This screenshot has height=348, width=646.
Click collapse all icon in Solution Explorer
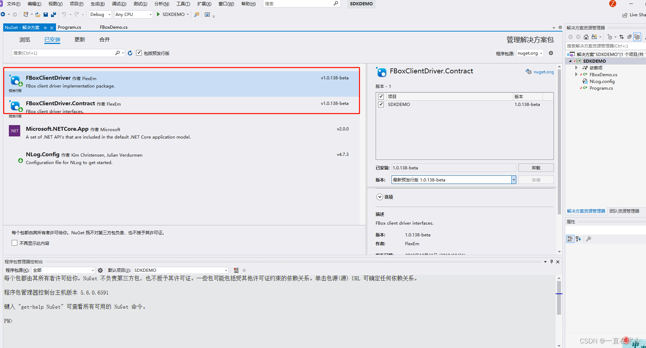coord(629,37)
